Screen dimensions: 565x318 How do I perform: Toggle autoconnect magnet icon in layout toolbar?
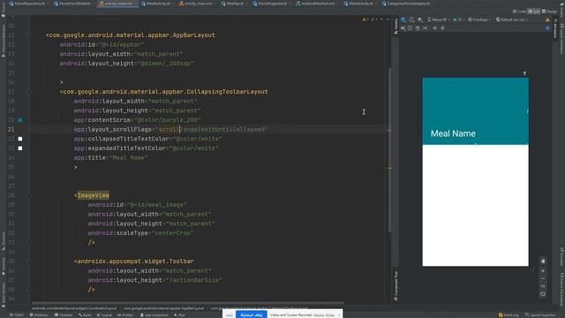[410, 28]
